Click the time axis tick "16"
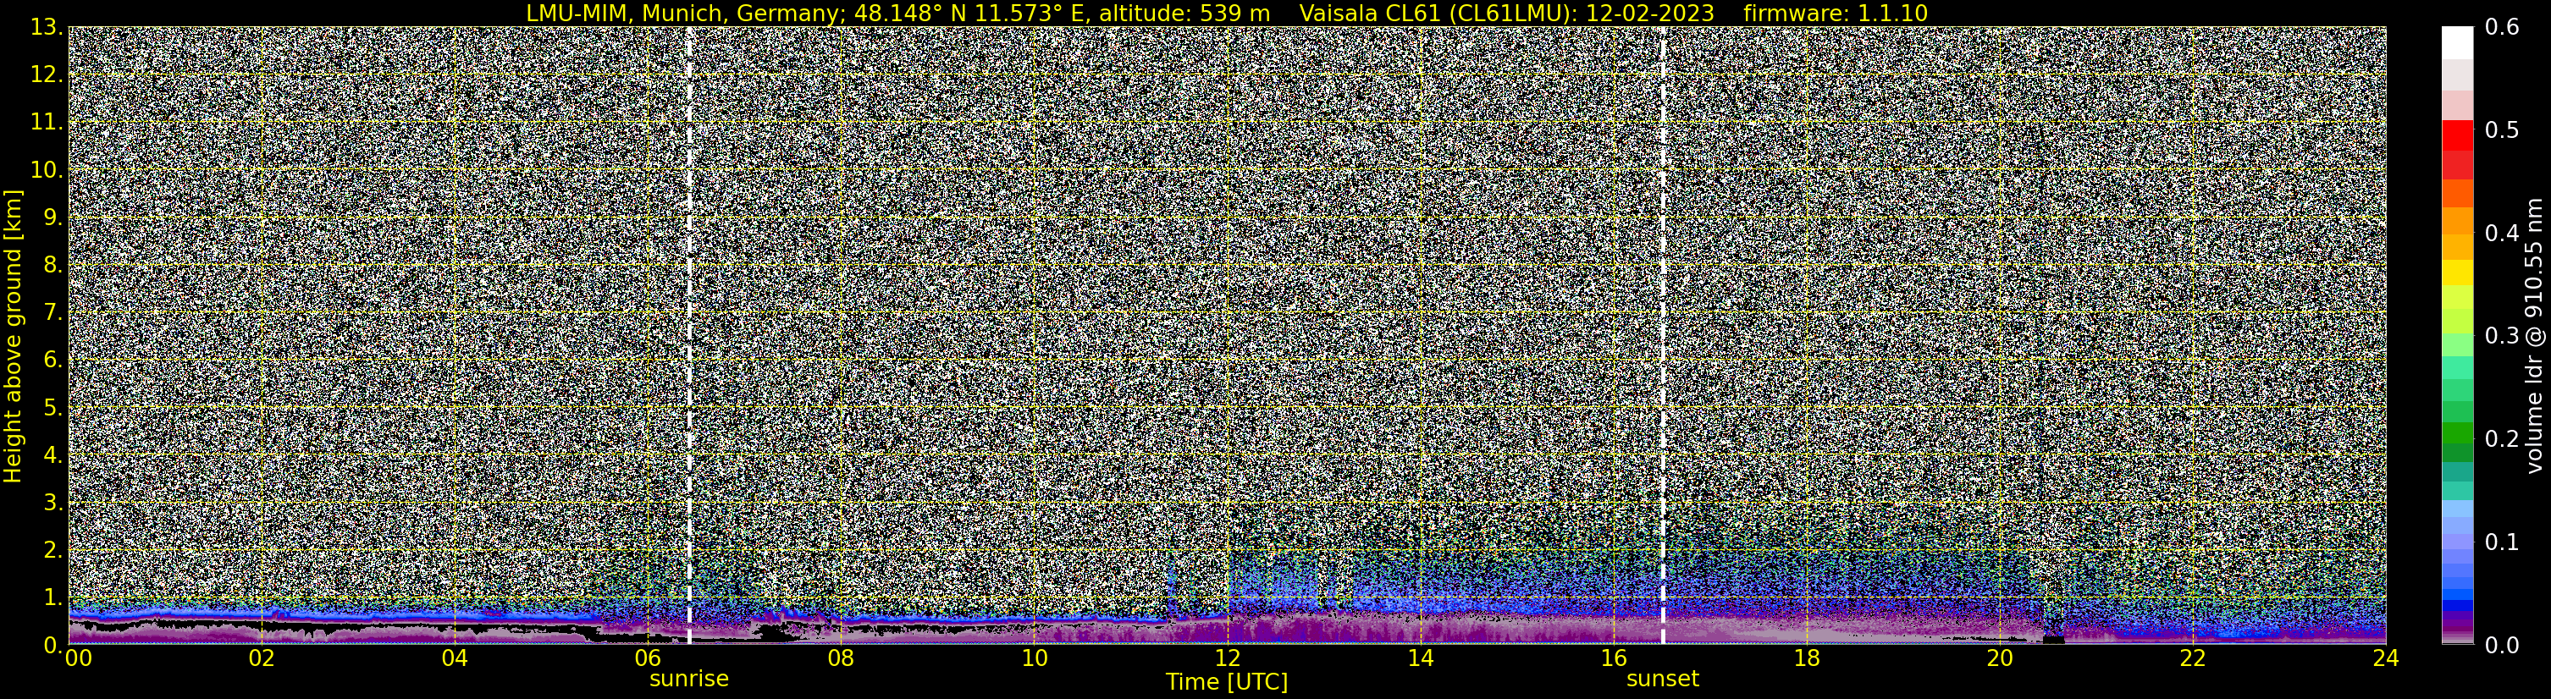The width and height of the screenshot is (2551, 699). click(x=1613, y=658)
